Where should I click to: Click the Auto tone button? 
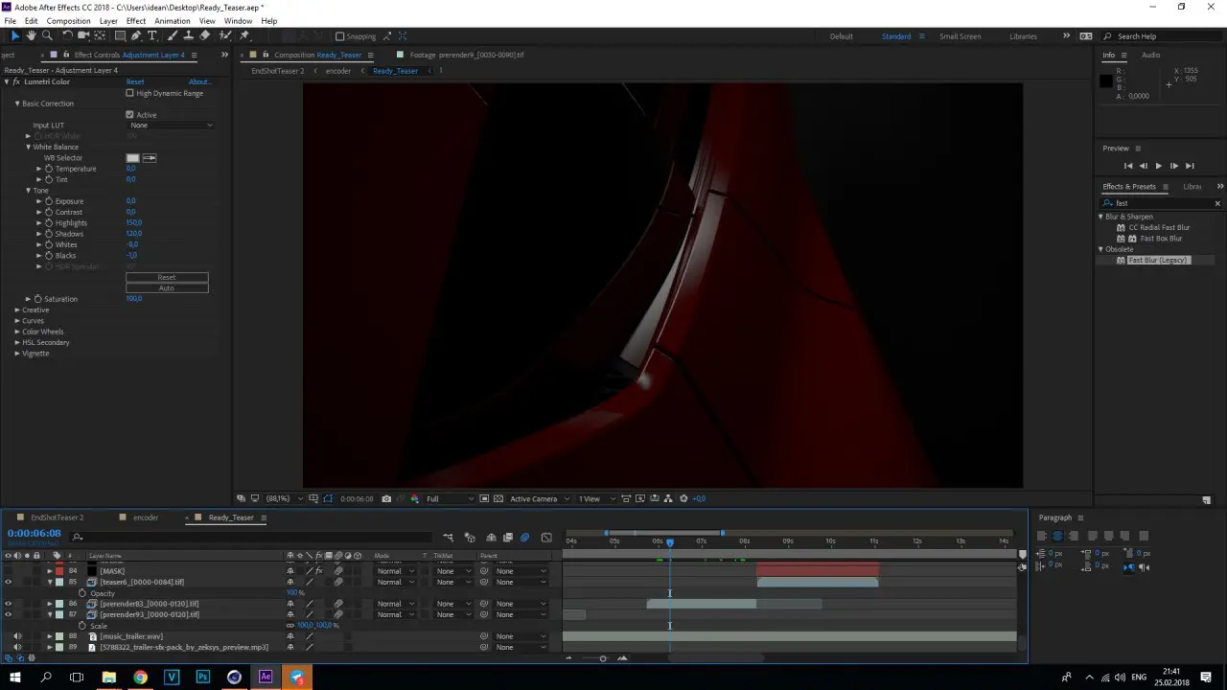(x=167, y=287)
